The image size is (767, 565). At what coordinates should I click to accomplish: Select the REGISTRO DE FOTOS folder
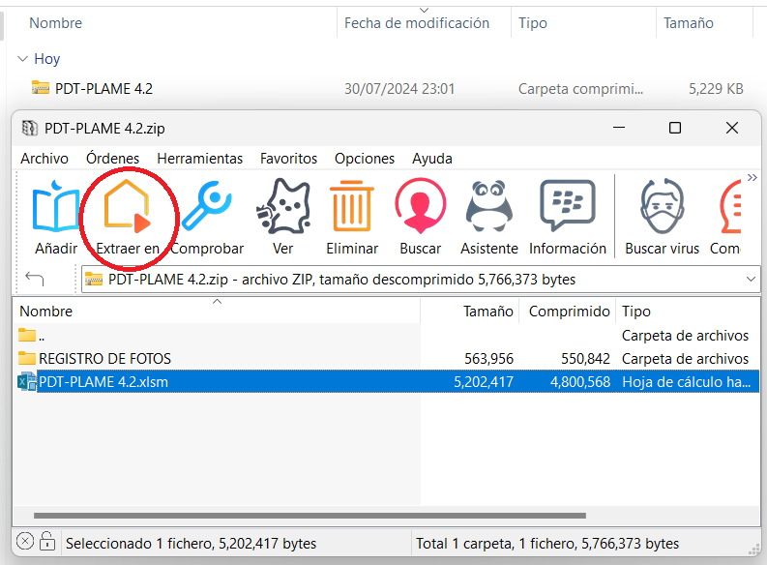(x=387, y=359)
